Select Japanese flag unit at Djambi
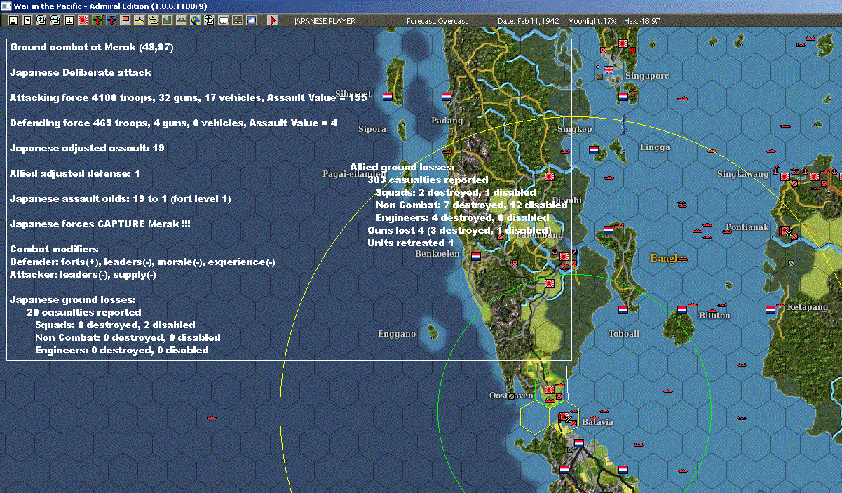Viewport: 842px width, 493px height. pos(549,177)
